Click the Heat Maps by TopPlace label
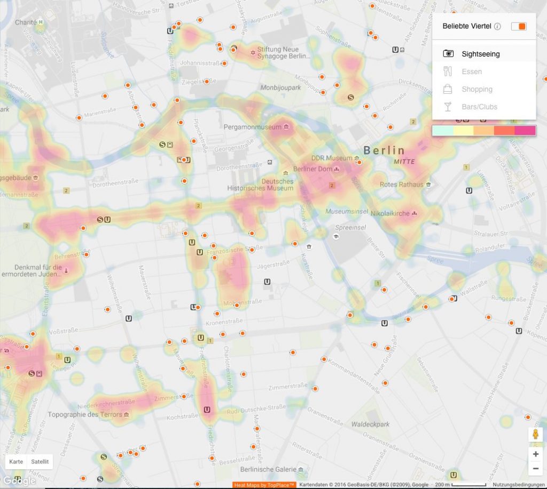The height and width of the screenshot is (489, 547). (x=264, y=485)
